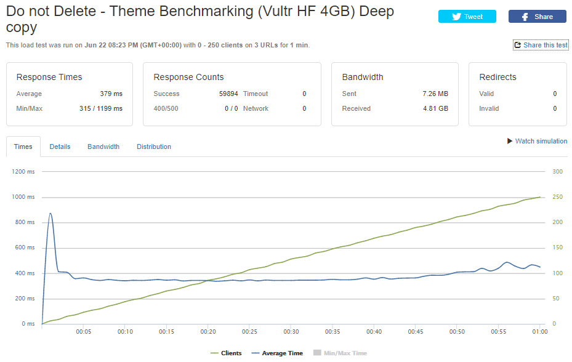Click the 01:00 time axis label
Viewport: 572px width, 362px height.
click(540, 332)
